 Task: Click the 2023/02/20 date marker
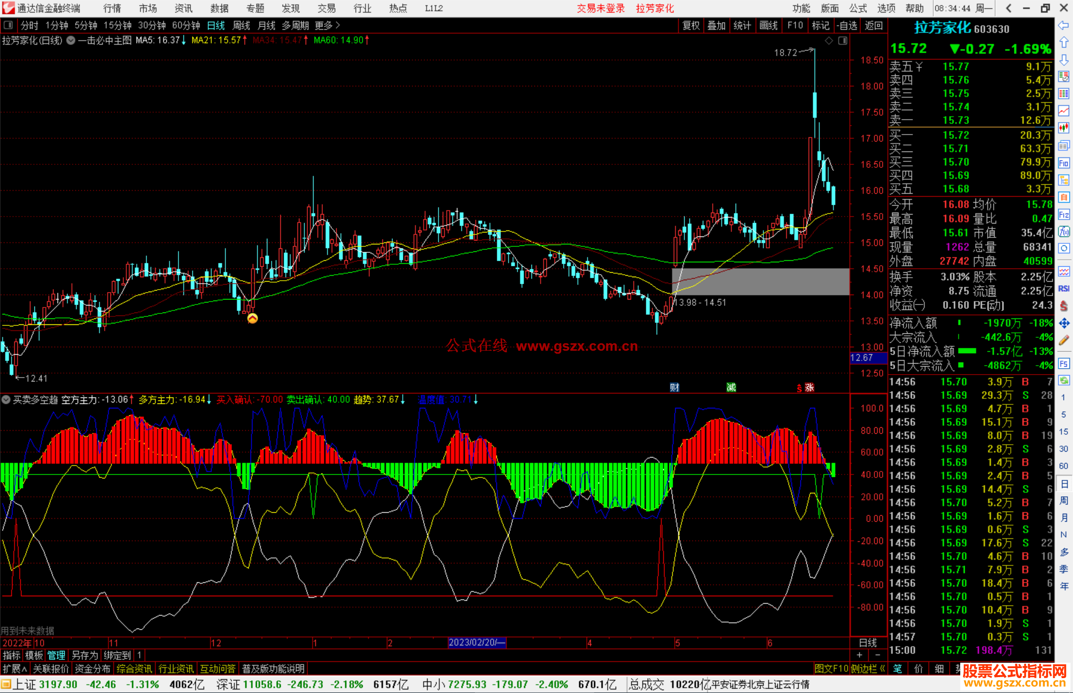point(477,642)
